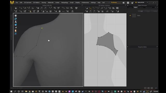The width and height of the screenshot is (166, 93).
Task: Open the Materials menu
Action: point(51,3)
